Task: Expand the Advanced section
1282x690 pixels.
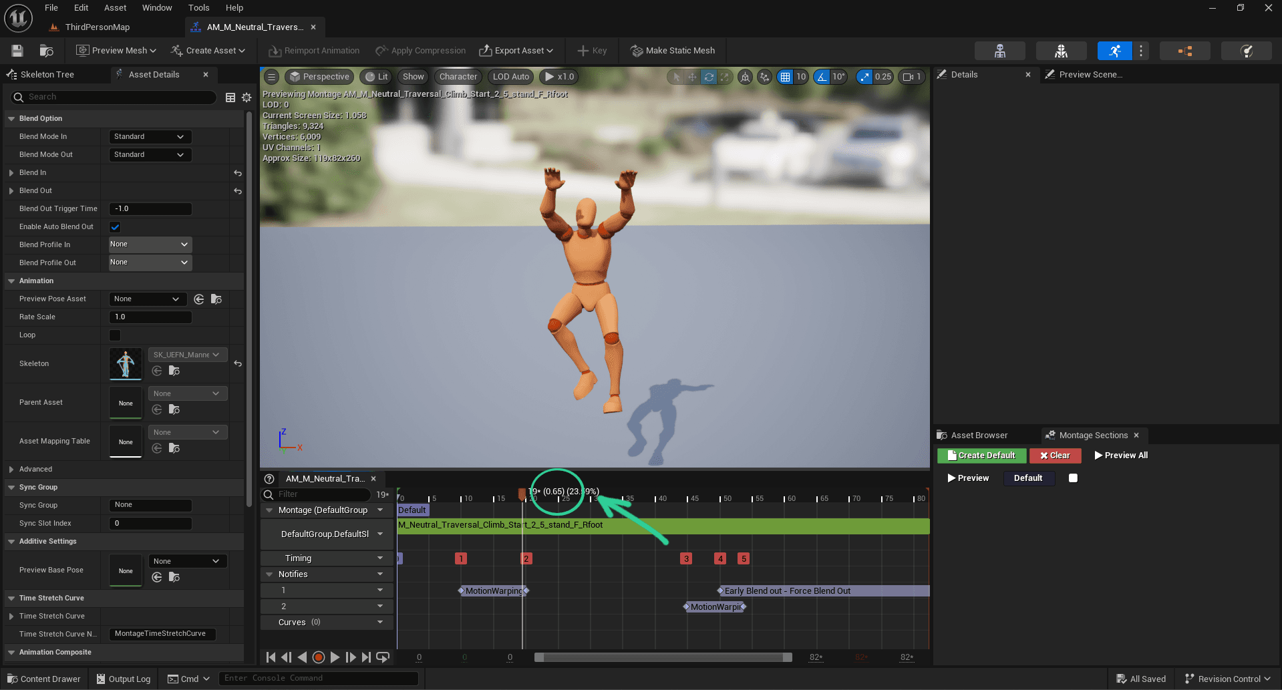Action: [x=11, y=470]
